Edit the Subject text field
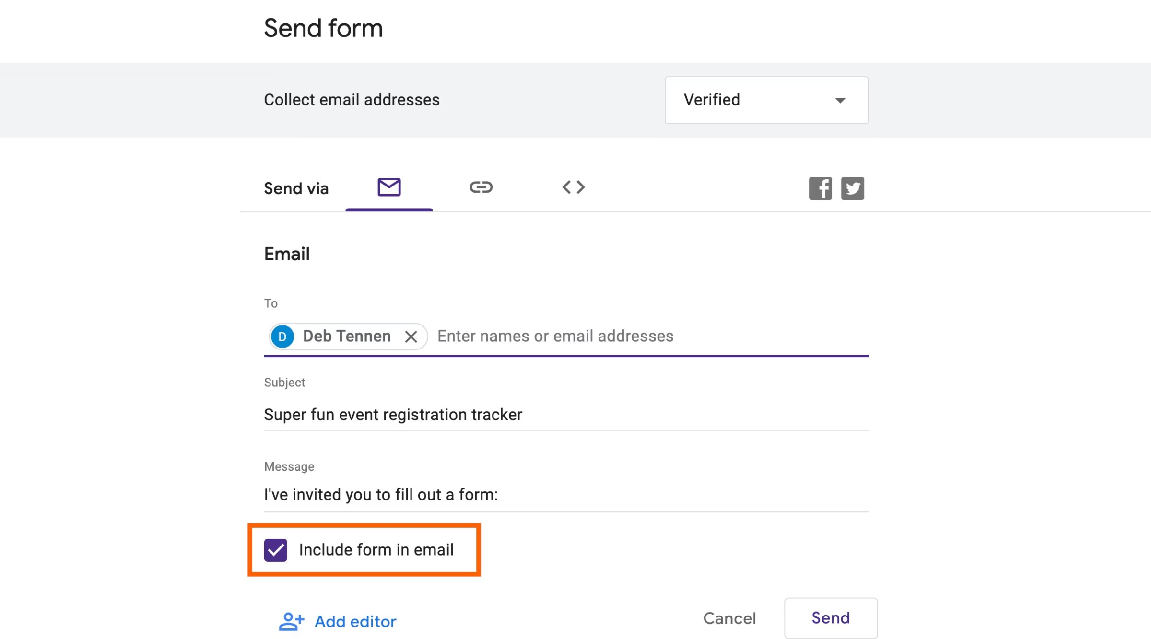 [x=566, y=415]
